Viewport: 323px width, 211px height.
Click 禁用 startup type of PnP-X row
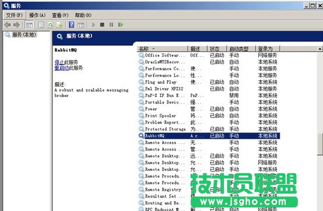pos(234,95)
